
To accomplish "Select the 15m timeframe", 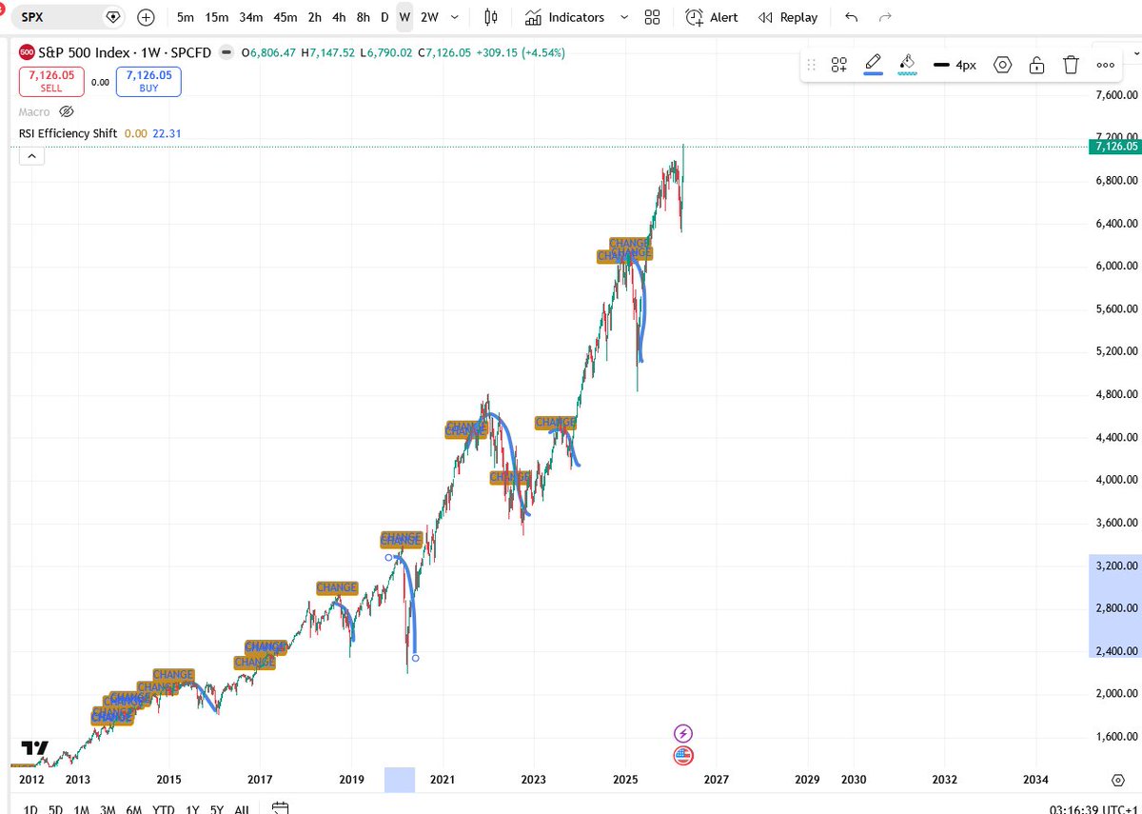I will click(217, 17).
